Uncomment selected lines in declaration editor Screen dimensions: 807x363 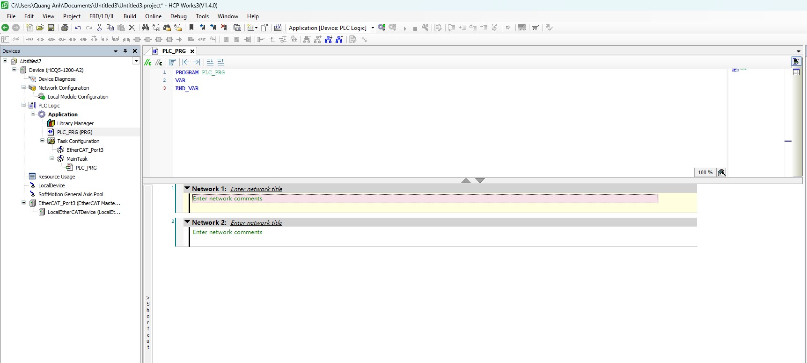pos(159,62)
